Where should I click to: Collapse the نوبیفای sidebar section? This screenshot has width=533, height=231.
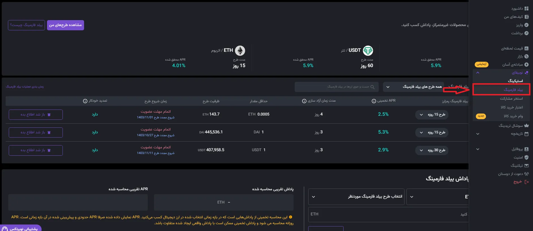478,73
